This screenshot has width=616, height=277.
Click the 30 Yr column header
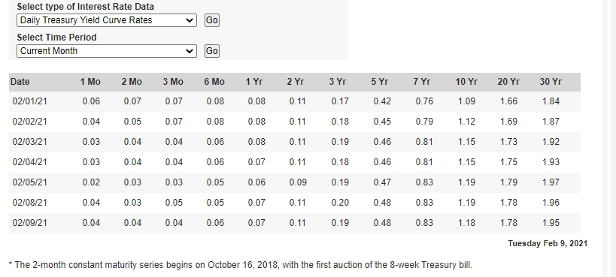(551, 82)
